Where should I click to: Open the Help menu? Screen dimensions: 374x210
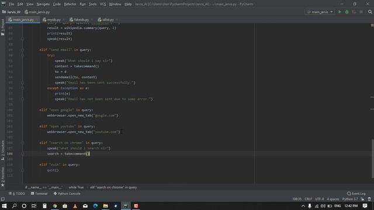pyautogui.click(x=128, y=4)
